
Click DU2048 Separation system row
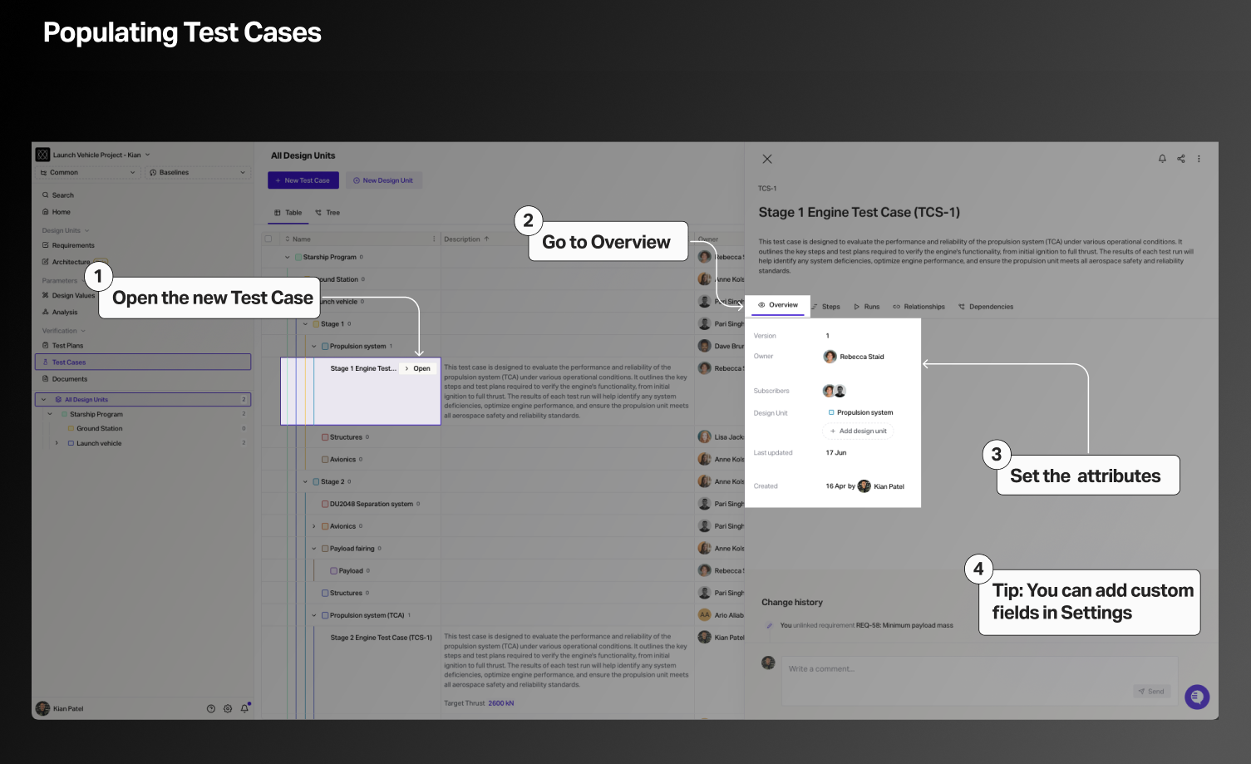tap(371, 504)
